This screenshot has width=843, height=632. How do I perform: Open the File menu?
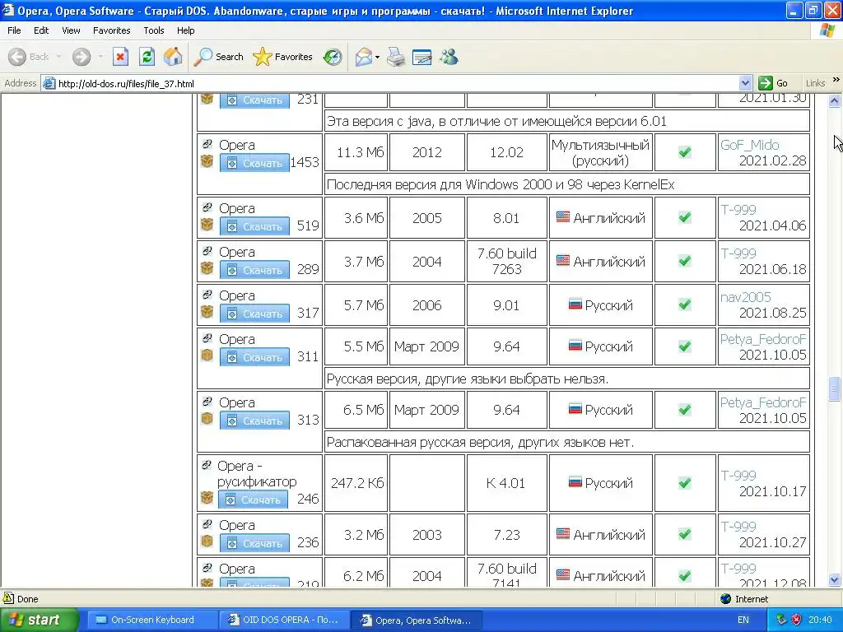click(14, 30)
